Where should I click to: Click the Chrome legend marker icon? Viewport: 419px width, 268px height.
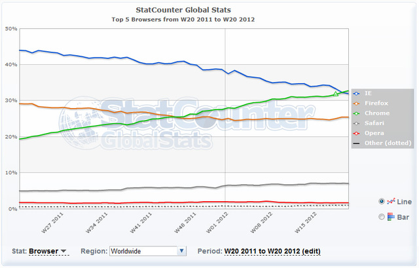click(x=357, y=113)
